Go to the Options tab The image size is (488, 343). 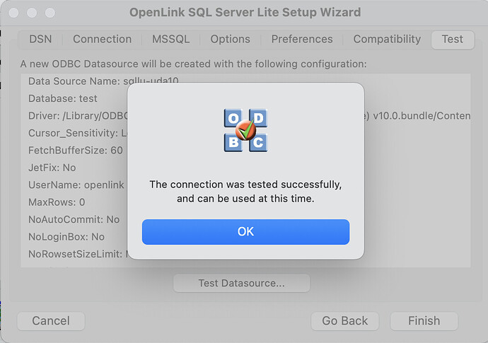230,39
